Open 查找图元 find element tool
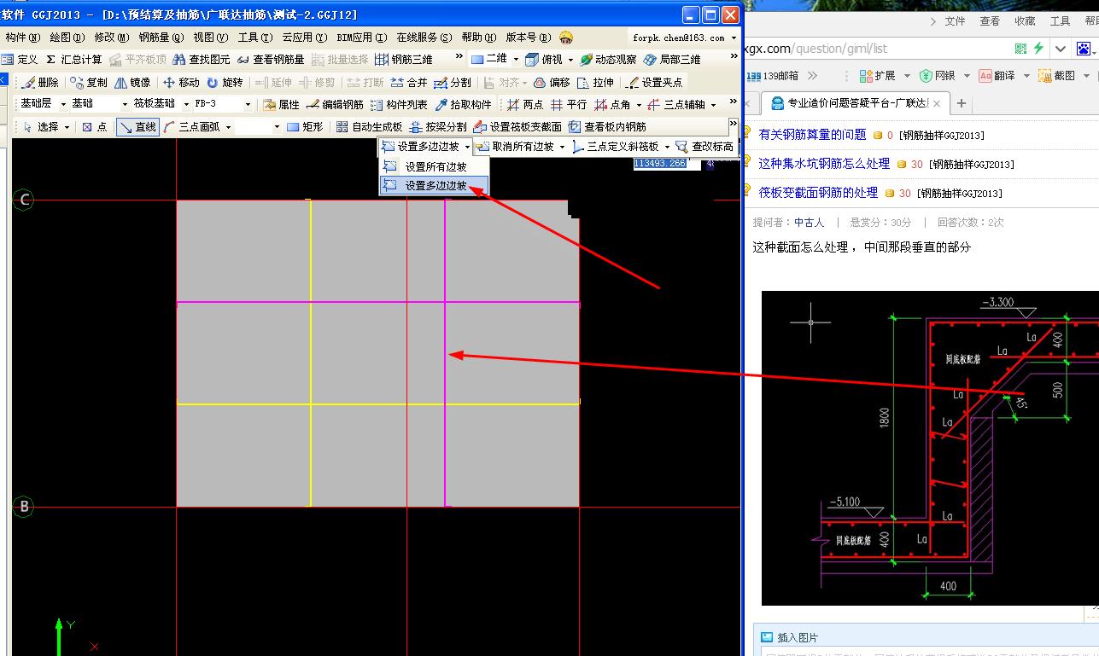Image resolution: width=1099 pixels, height=656 pixels. point(202,59)
